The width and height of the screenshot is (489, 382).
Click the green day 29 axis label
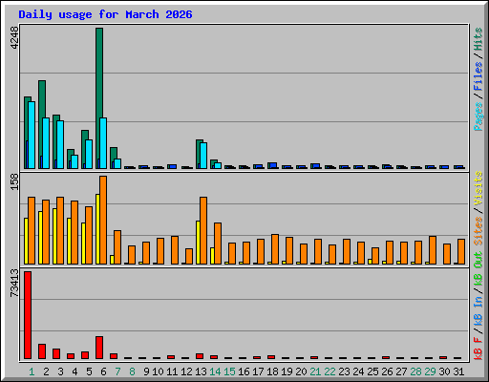click(x=430, y=371)
